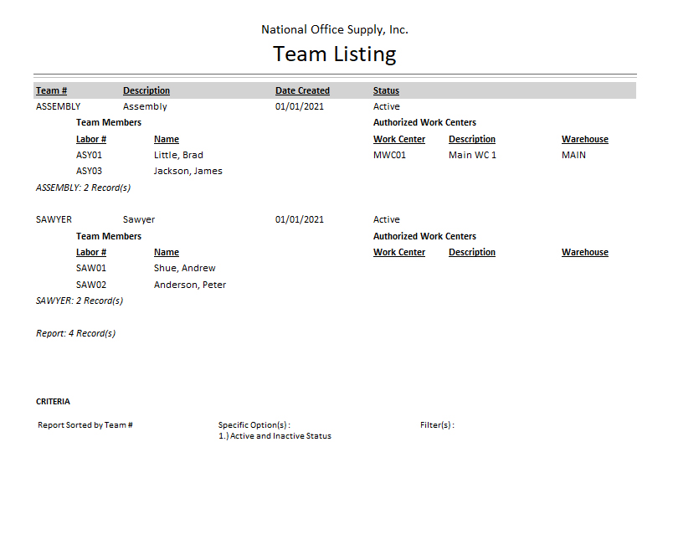This screenshot has height=550, width=673.
Task: Select work center MWC01
Action: click(x=389, y=155)
